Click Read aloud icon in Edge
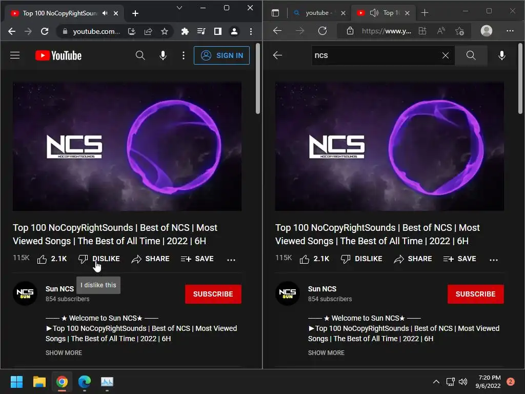 (x=441, y=31)
